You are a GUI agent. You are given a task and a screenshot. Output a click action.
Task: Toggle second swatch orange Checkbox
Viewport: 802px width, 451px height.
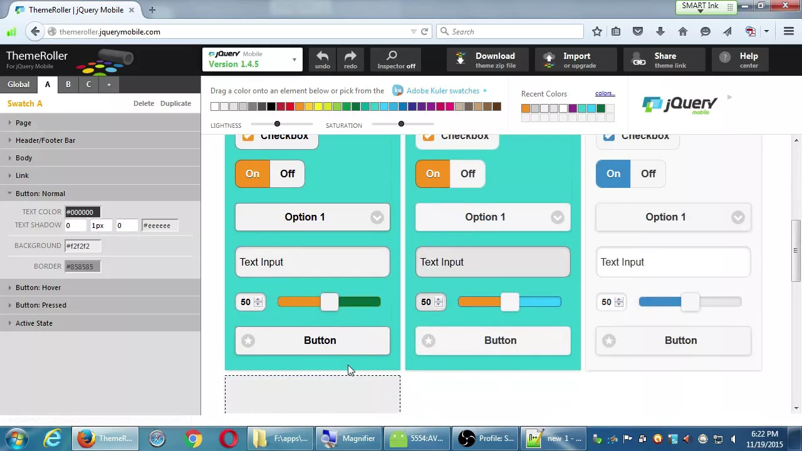[x=429, y=137]
